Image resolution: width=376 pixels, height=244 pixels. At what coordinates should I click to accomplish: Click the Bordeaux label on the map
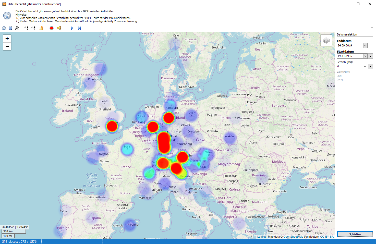[110, 185]
